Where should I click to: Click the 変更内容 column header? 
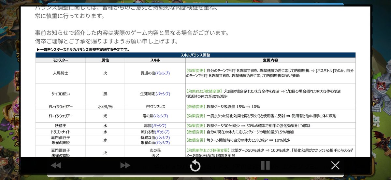click(270, 60)
